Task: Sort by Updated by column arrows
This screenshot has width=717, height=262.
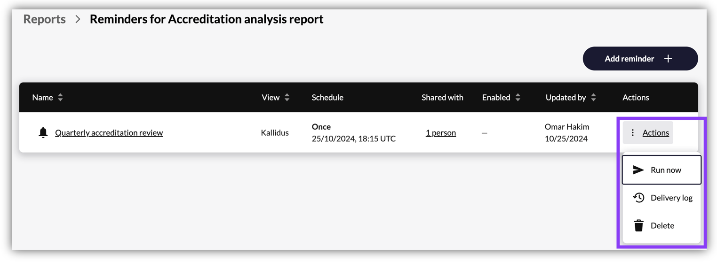Action: [x=593, y=98]
